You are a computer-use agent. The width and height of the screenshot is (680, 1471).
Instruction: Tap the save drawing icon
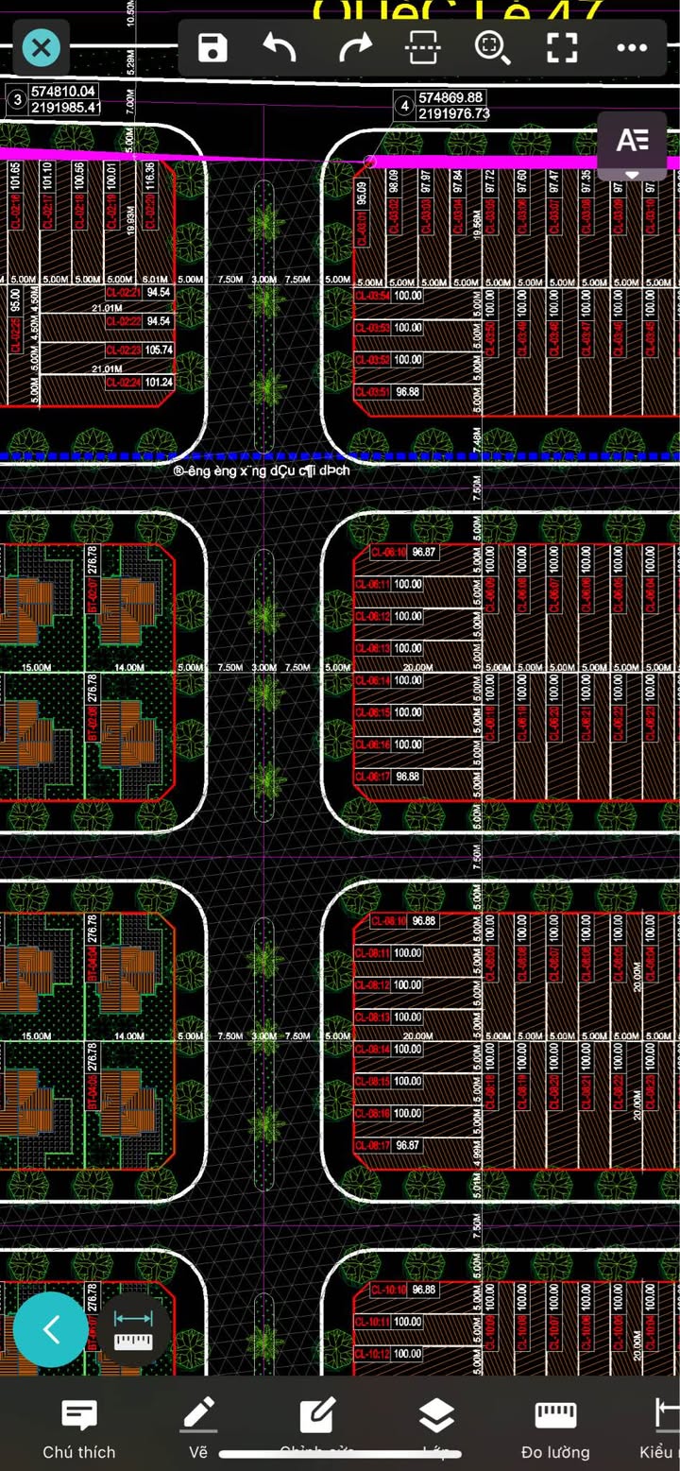[x=212, y=47]
